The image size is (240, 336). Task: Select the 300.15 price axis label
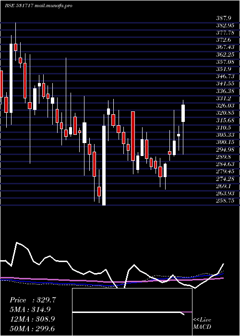click(225, 142)
